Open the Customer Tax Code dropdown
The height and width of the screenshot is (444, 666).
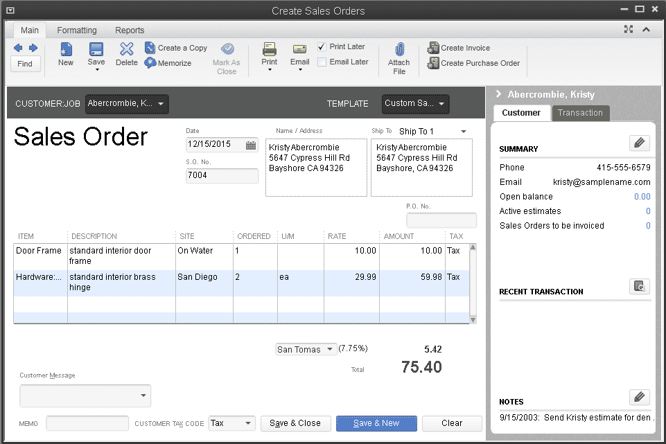[248, 423]
